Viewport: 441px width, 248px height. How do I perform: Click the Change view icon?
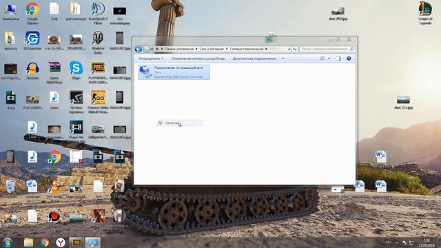pos(322,59)
